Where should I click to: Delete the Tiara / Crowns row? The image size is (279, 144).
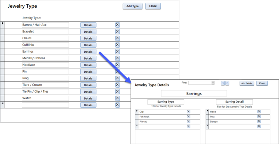[x=117, y=85]
